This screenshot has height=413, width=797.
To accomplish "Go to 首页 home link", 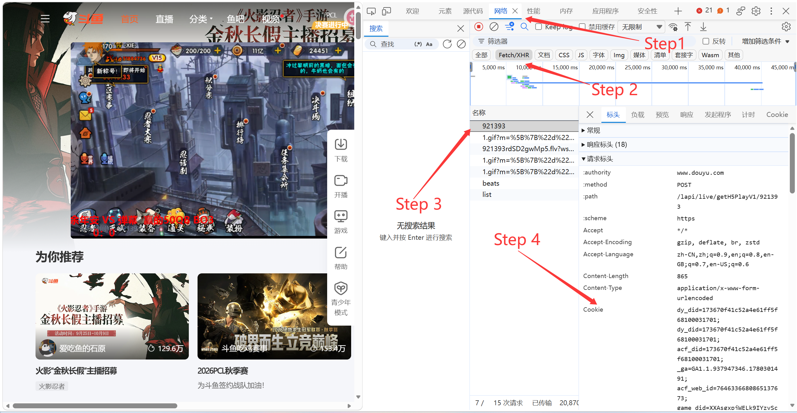I will [x=130, y=19].
